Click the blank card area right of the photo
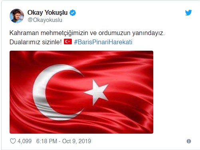Image resolution: width=200 pixels, height=150 pixels. [176, 92]
